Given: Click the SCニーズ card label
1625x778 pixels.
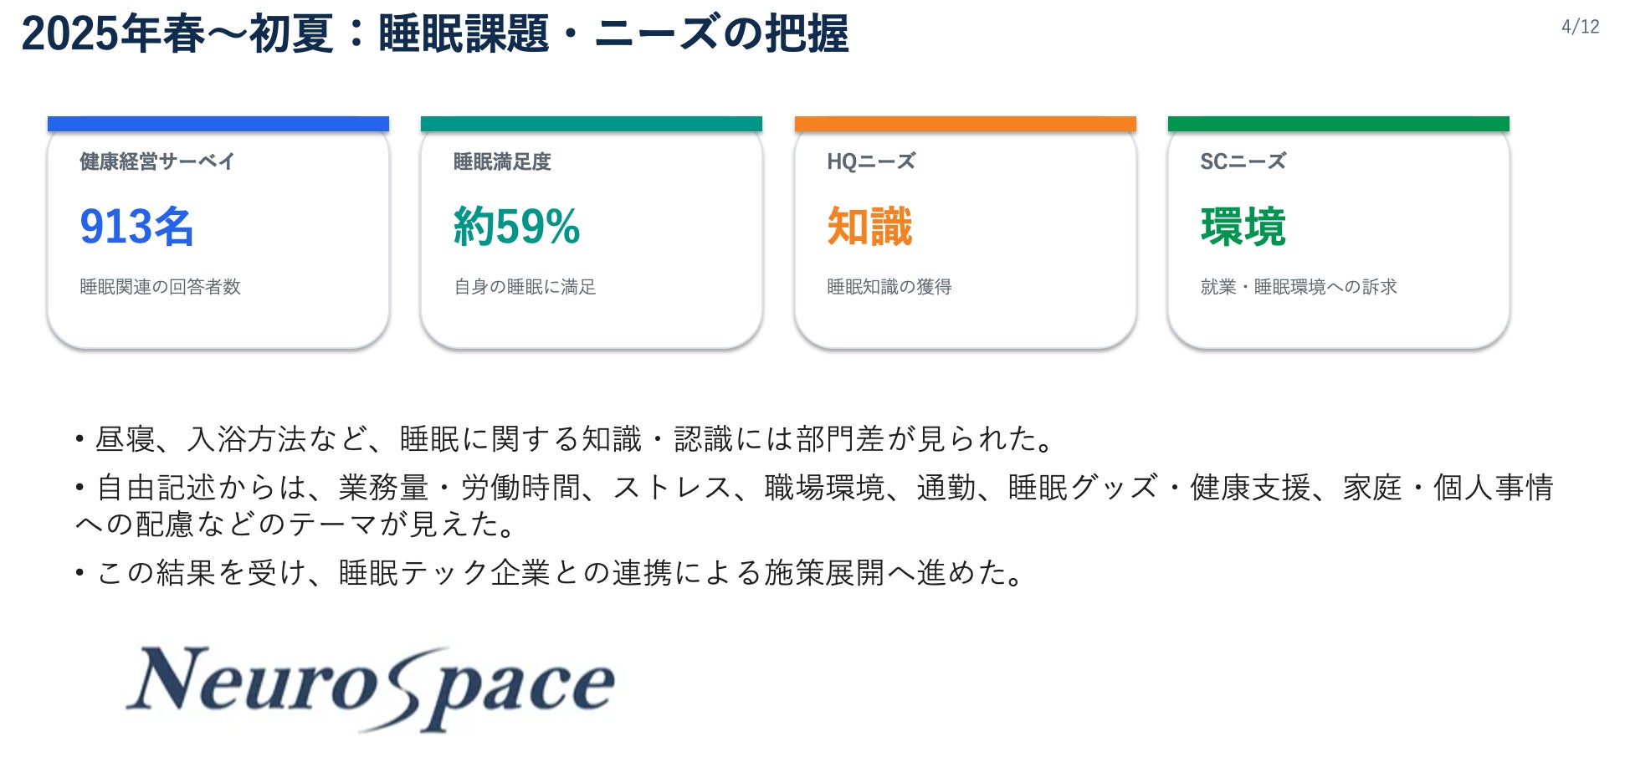Looking at the screenshot, I should click(1243, 161).
